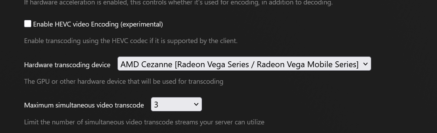Click the value 3 in the transcode dropdown
The width and height of the screenshot is (437, 133).
156,104
